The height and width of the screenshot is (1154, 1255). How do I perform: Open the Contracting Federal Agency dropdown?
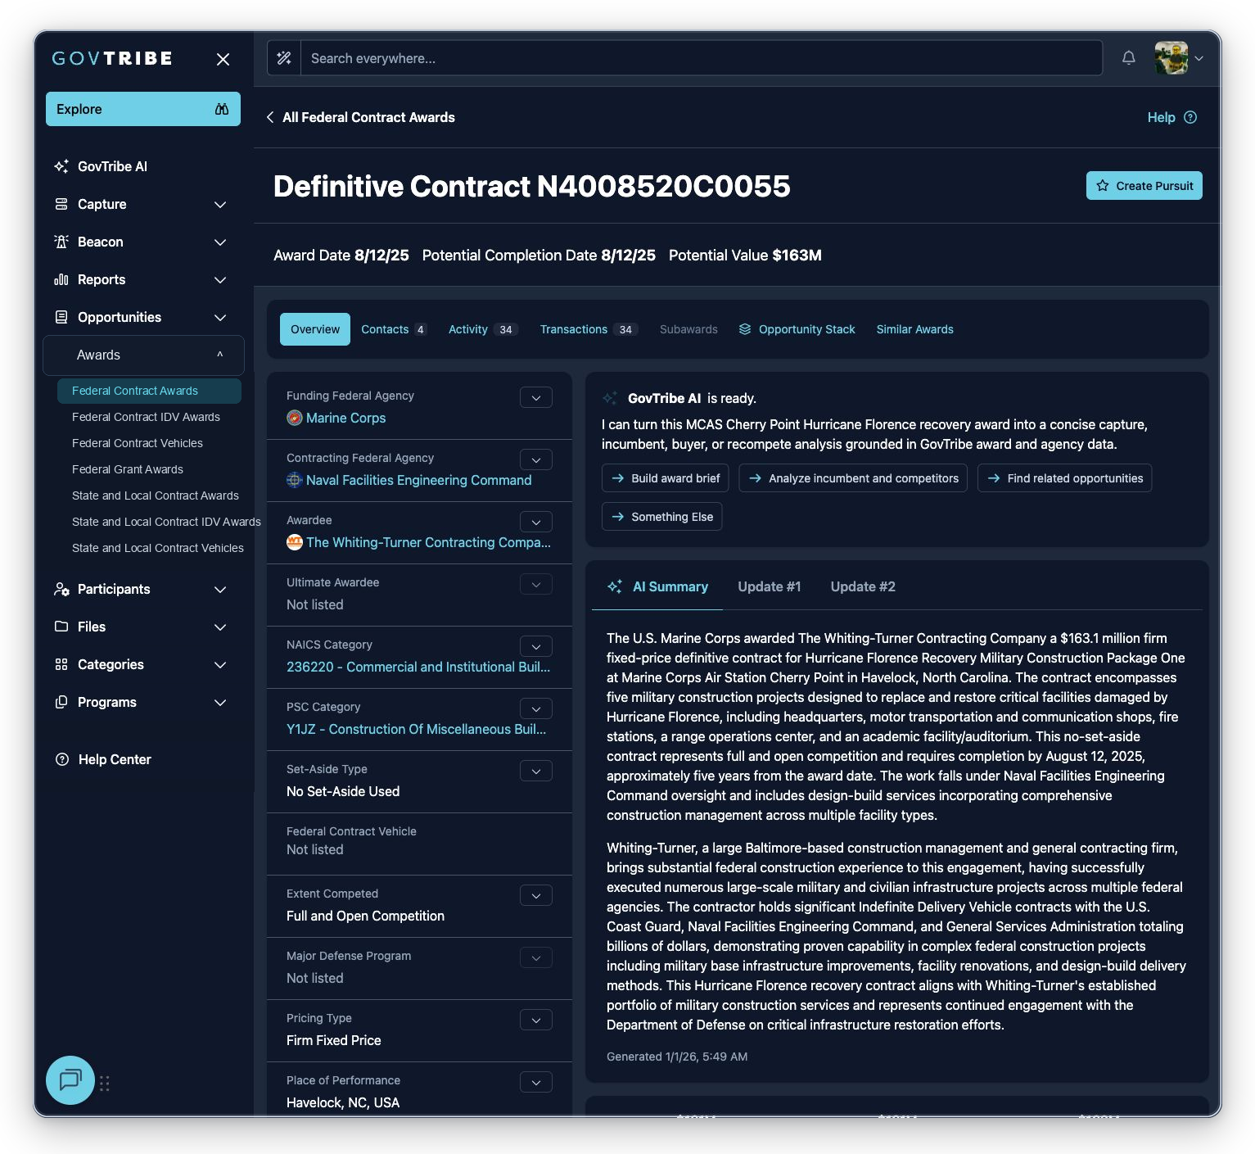coord(536,459)
